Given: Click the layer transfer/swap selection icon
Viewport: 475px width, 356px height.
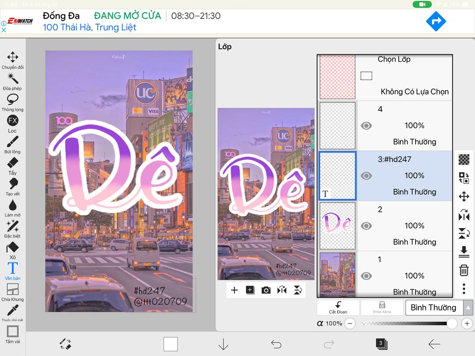Looking at the screenshot, I should pos(464,178).
